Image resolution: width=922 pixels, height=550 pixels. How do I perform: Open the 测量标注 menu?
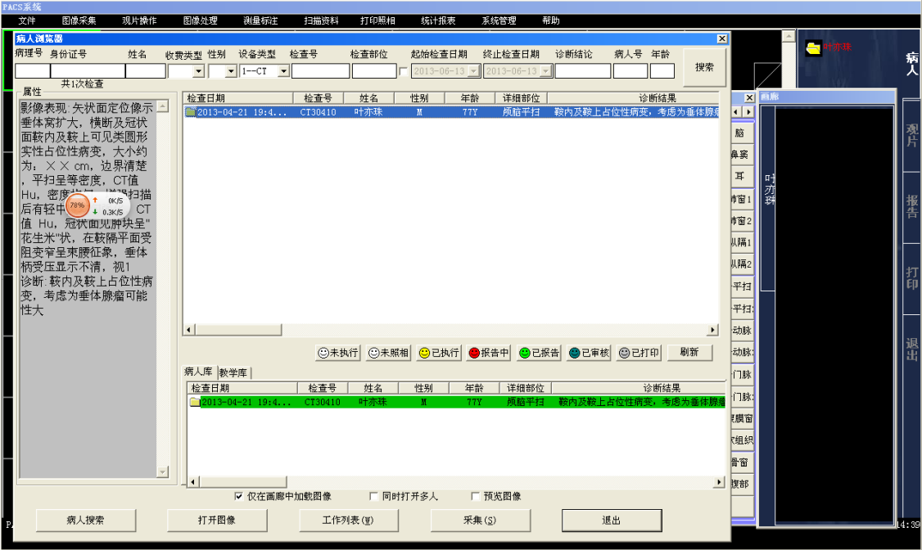(x=260, y=20)
